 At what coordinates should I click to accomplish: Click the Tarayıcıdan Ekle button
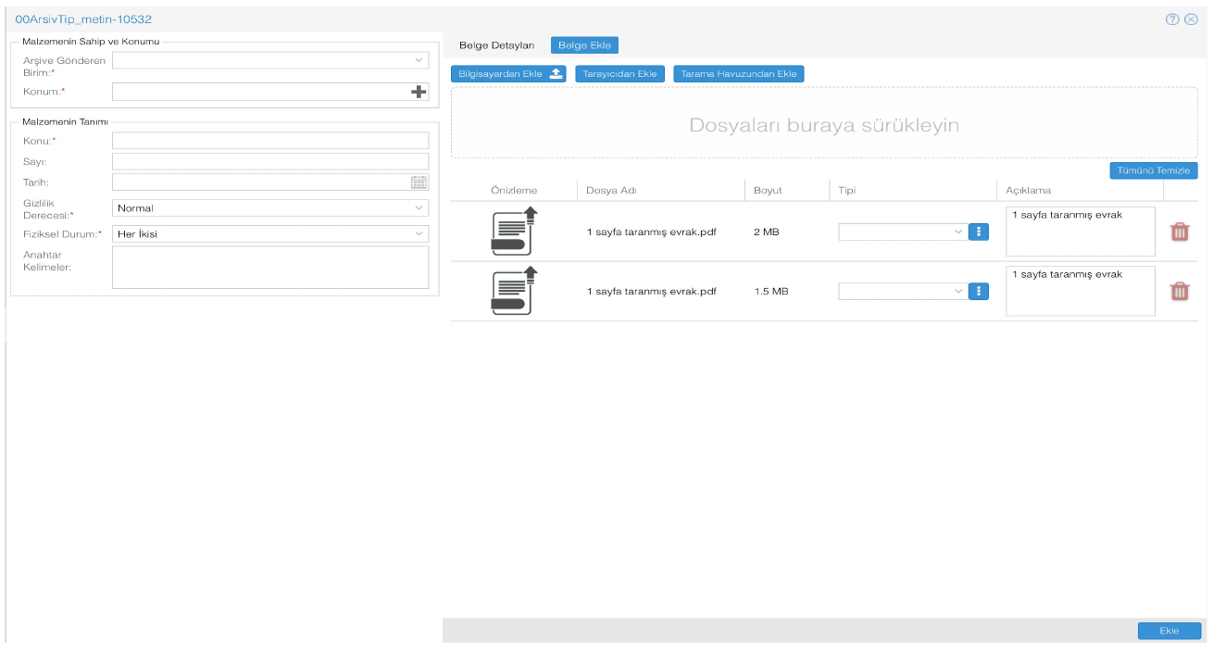point(619,74)
